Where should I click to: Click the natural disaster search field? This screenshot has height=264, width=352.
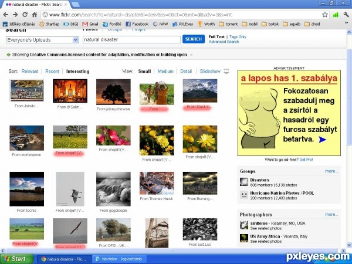click(x=131, y=40)
